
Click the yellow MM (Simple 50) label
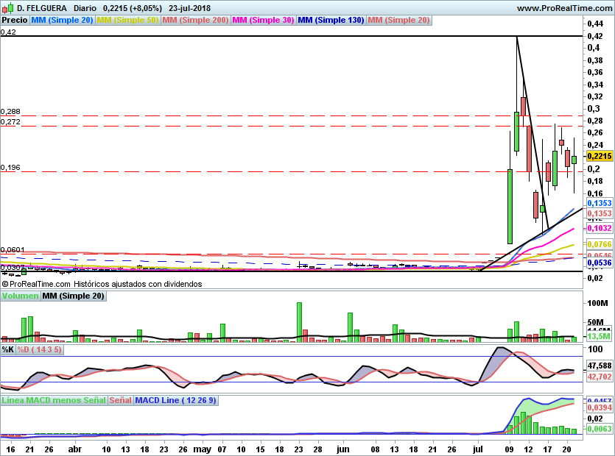point(127,21)
